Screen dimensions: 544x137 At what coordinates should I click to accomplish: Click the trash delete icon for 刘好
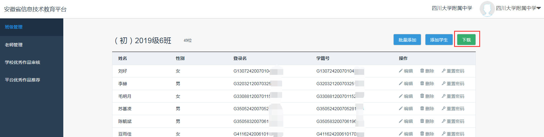pyautogui.click(x=422, y=71)
